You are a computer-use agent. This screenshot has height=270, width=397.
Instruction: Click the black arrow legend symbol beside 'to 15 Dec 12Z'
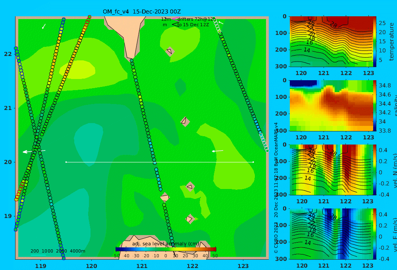[175, 25]
